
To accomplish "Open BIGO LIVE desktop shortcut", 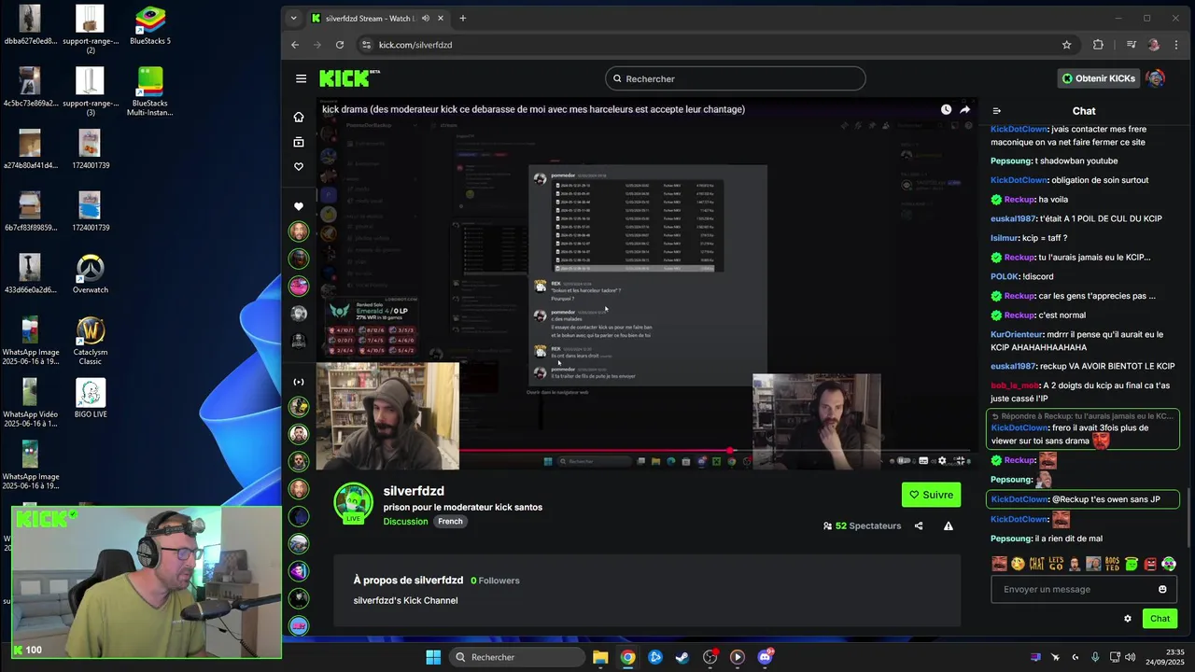I will click(91, 399).
